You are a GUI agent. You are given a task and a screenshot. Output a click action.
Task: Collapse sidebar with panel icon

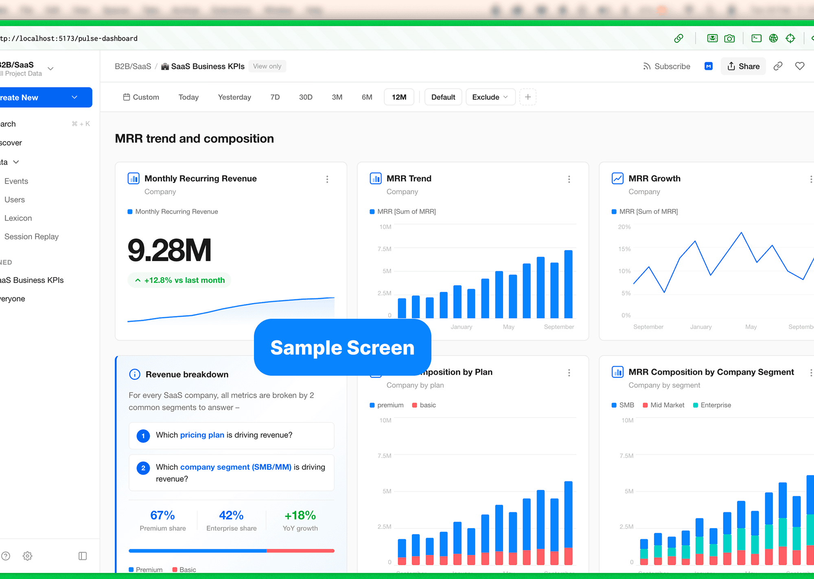point(83,556)
